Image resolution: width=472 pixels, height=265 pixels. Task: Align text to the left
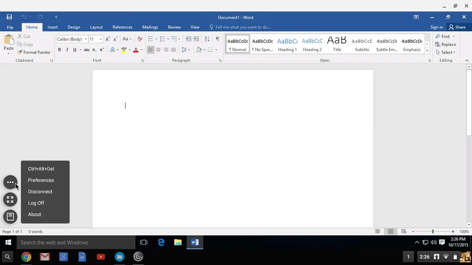pos(150,50)
